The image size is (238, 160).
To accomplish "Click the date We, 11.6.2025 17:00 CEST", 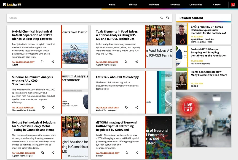I will tap(108, 153).
